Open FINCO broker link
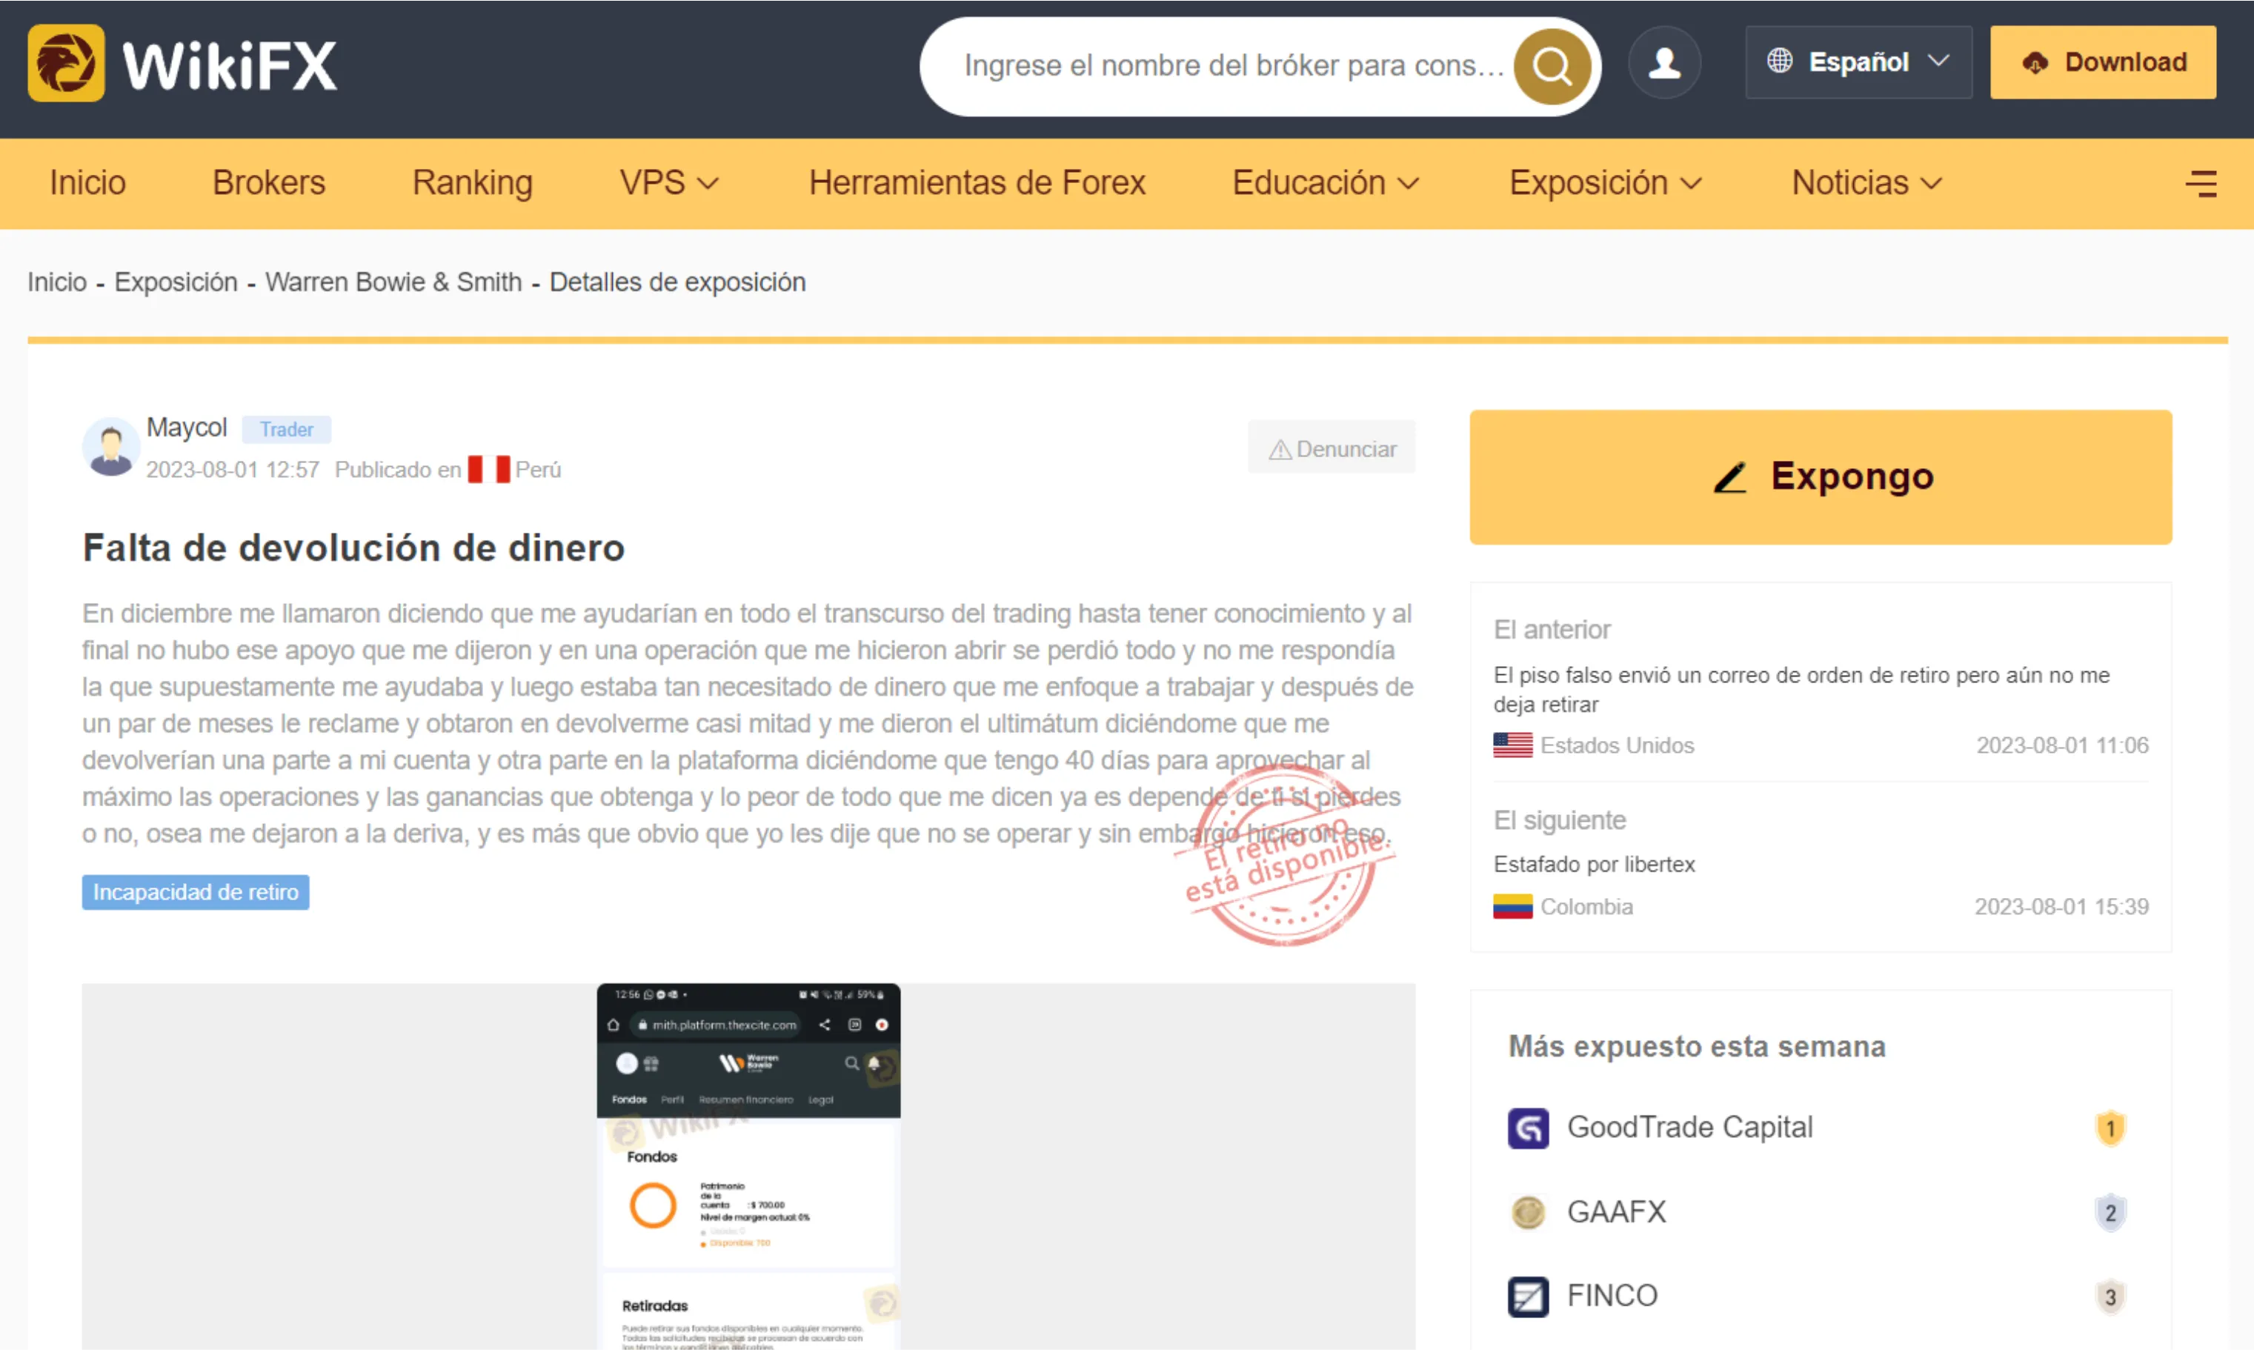 pyautogui.click(x=1612, y=1295)
